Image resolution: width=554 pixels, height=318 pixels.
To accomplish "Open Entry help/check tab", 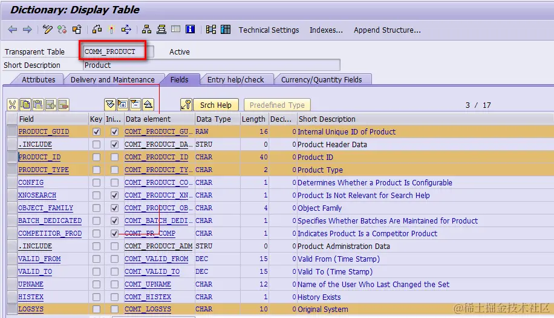I will pos(236,79).
